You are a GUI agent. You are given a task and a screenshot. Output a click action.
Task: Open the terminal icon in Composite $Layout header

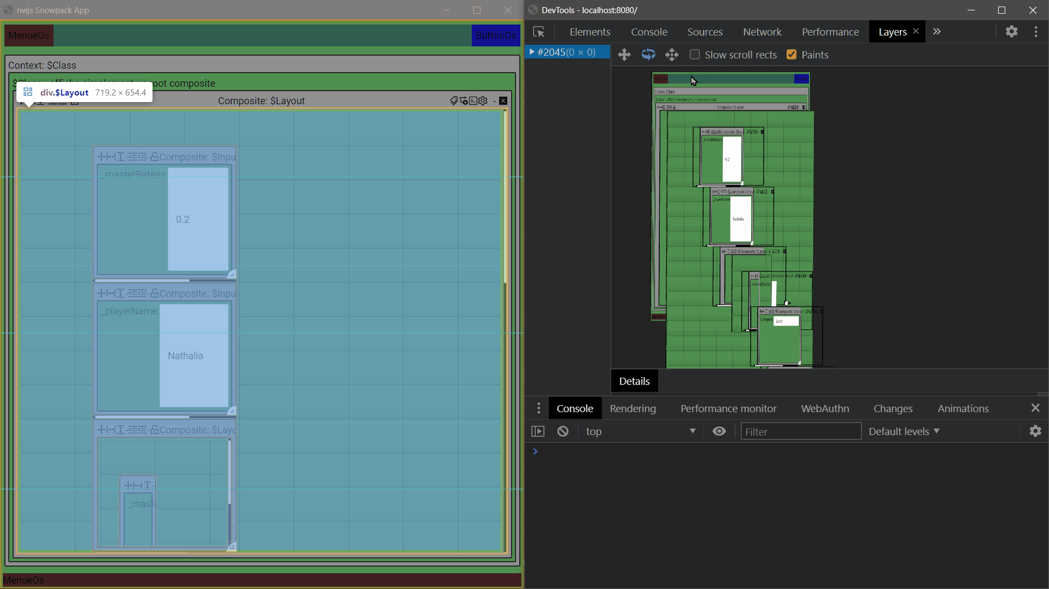pos(473,100)
